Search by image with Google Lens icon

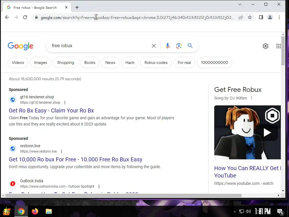(x=179, y=46)
